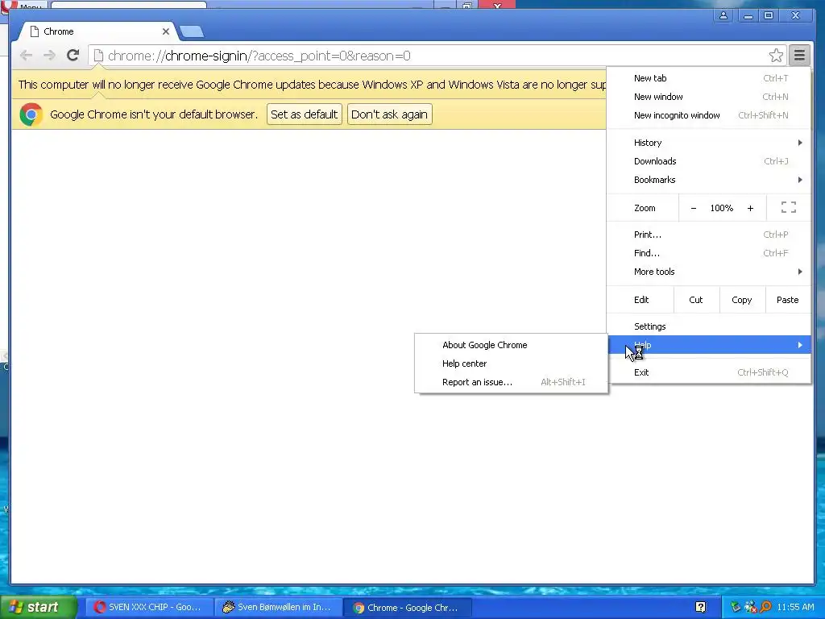Switch to Sven Bømwøllen taskbar window
Image resolution: width=825 pixels, height=619 pixels.
click(279, 608)
